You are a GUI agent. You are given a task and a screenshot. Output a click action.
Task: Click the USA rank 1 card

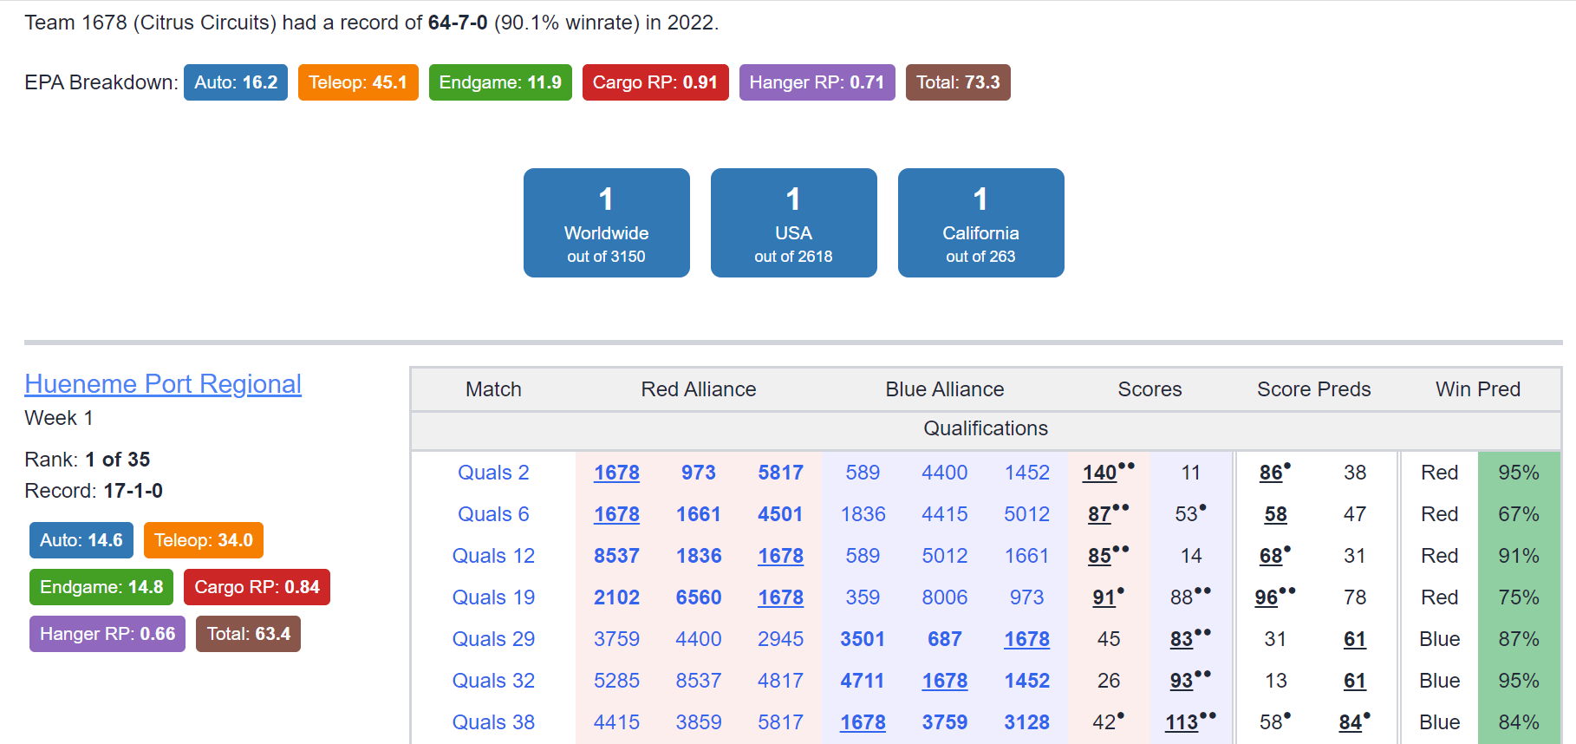click(x=794, y=223)
